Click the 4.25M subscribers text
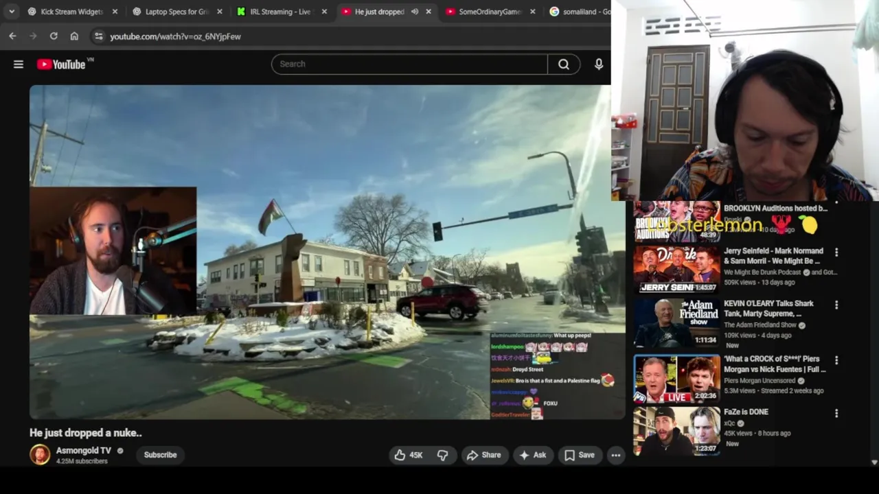This screenshot has height=494, width=879. [82, 461]
